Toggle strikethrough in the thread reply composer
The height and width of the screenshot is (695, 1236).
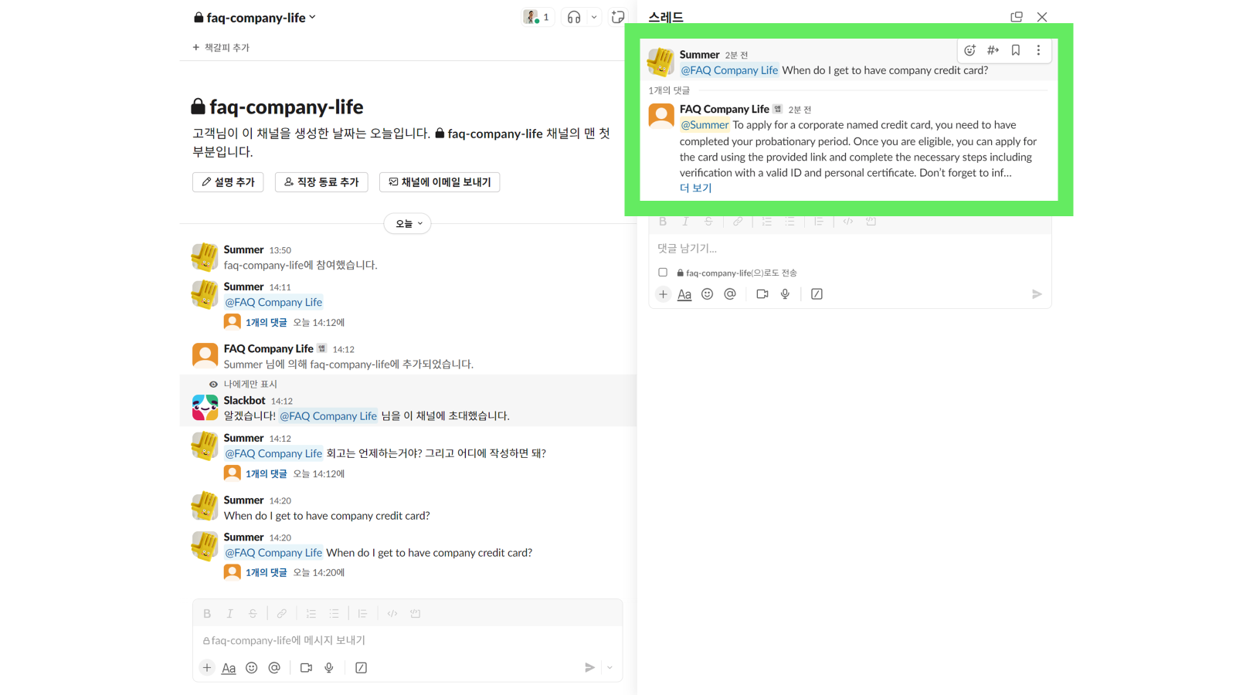(x=708, y=222)
